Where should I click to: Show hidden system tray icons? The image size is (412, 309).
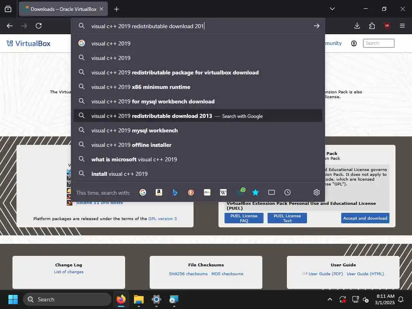pos(330,299)
